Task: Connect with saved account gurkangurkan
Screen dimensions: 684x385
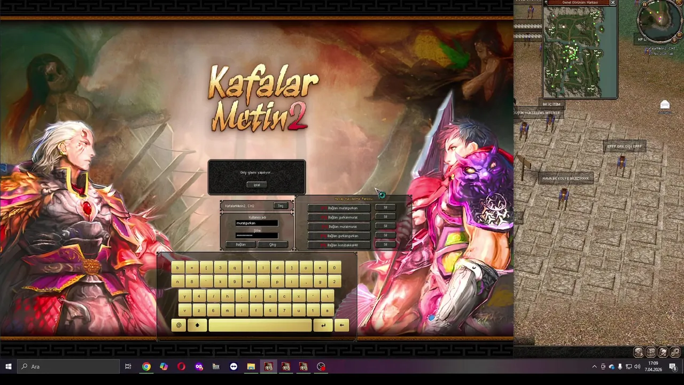Action: pos(339,235)
